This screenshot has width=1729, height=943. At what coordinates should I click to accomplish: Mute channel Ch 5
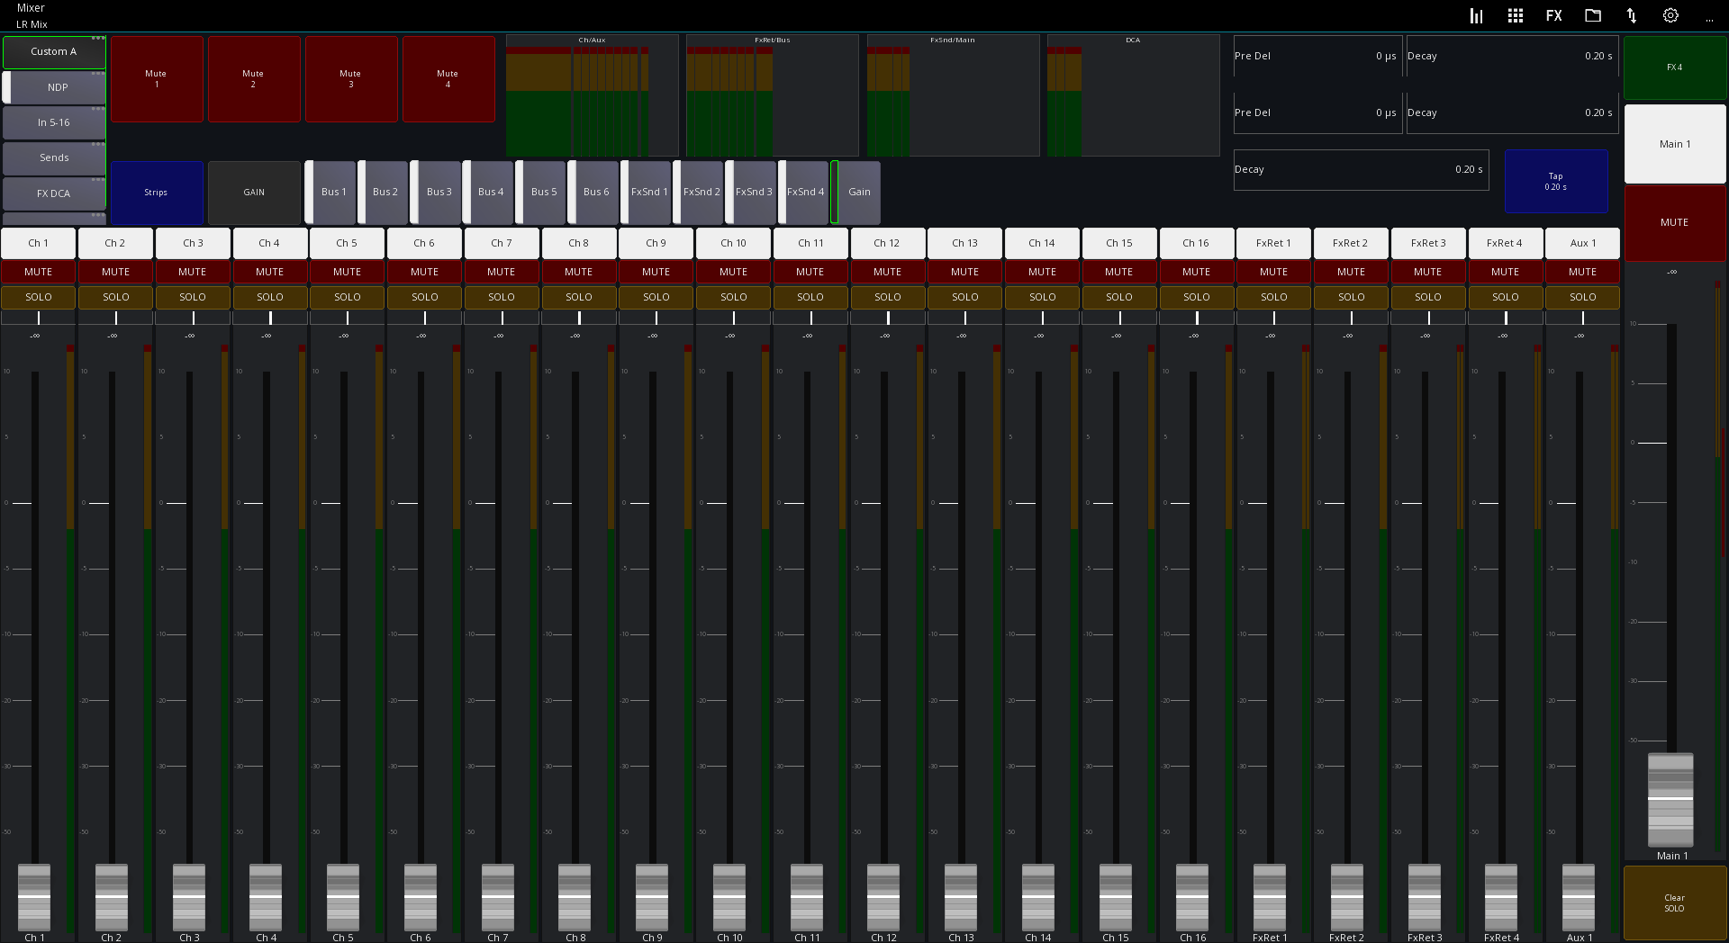click(347, 271)
